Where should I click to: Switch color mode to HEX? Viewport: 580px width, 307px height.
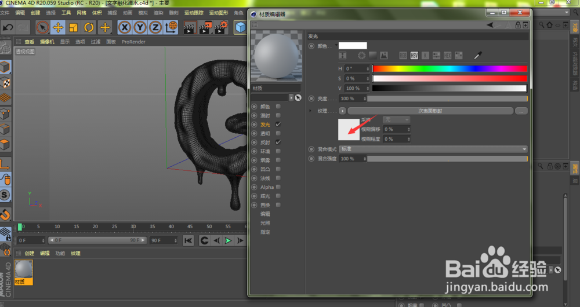[x=447, y=56]
